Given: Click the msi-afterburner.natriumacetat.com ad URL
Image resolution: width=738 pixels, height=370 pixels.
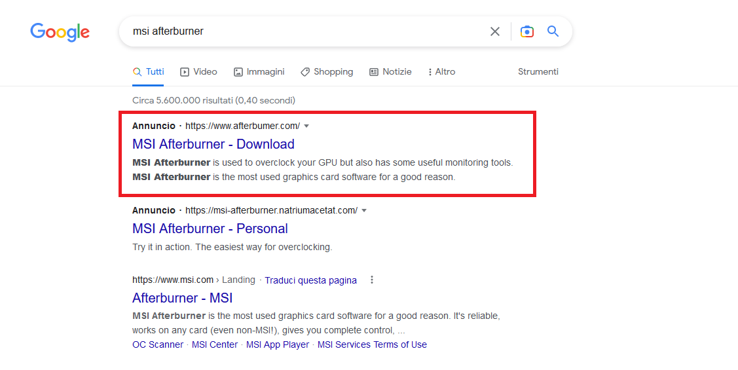Looking at the screenshot, I should tap(271, 210).
